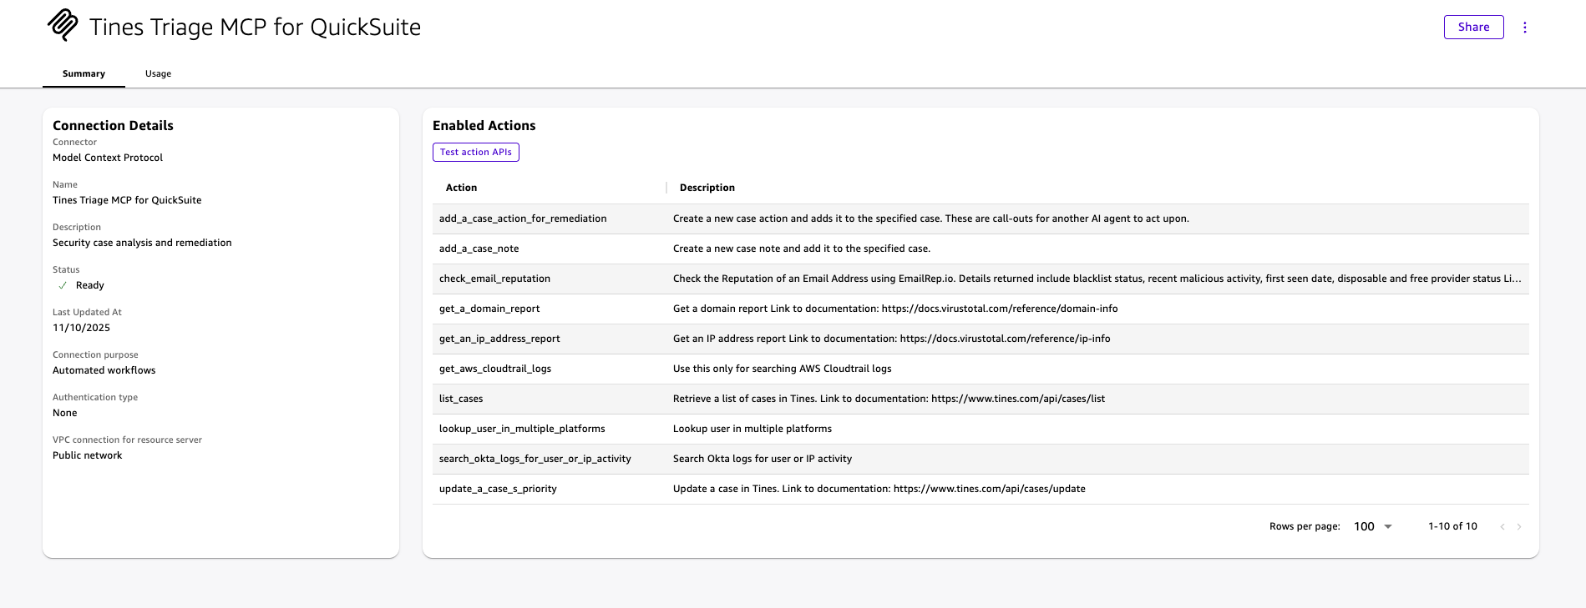Click the virustotal ip-info description text
Screen dimensions: 1586x608
tap(892, 339)
